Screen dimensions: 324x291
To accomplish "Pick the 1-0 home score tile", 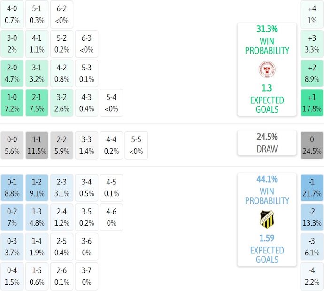I will point(12,103).
